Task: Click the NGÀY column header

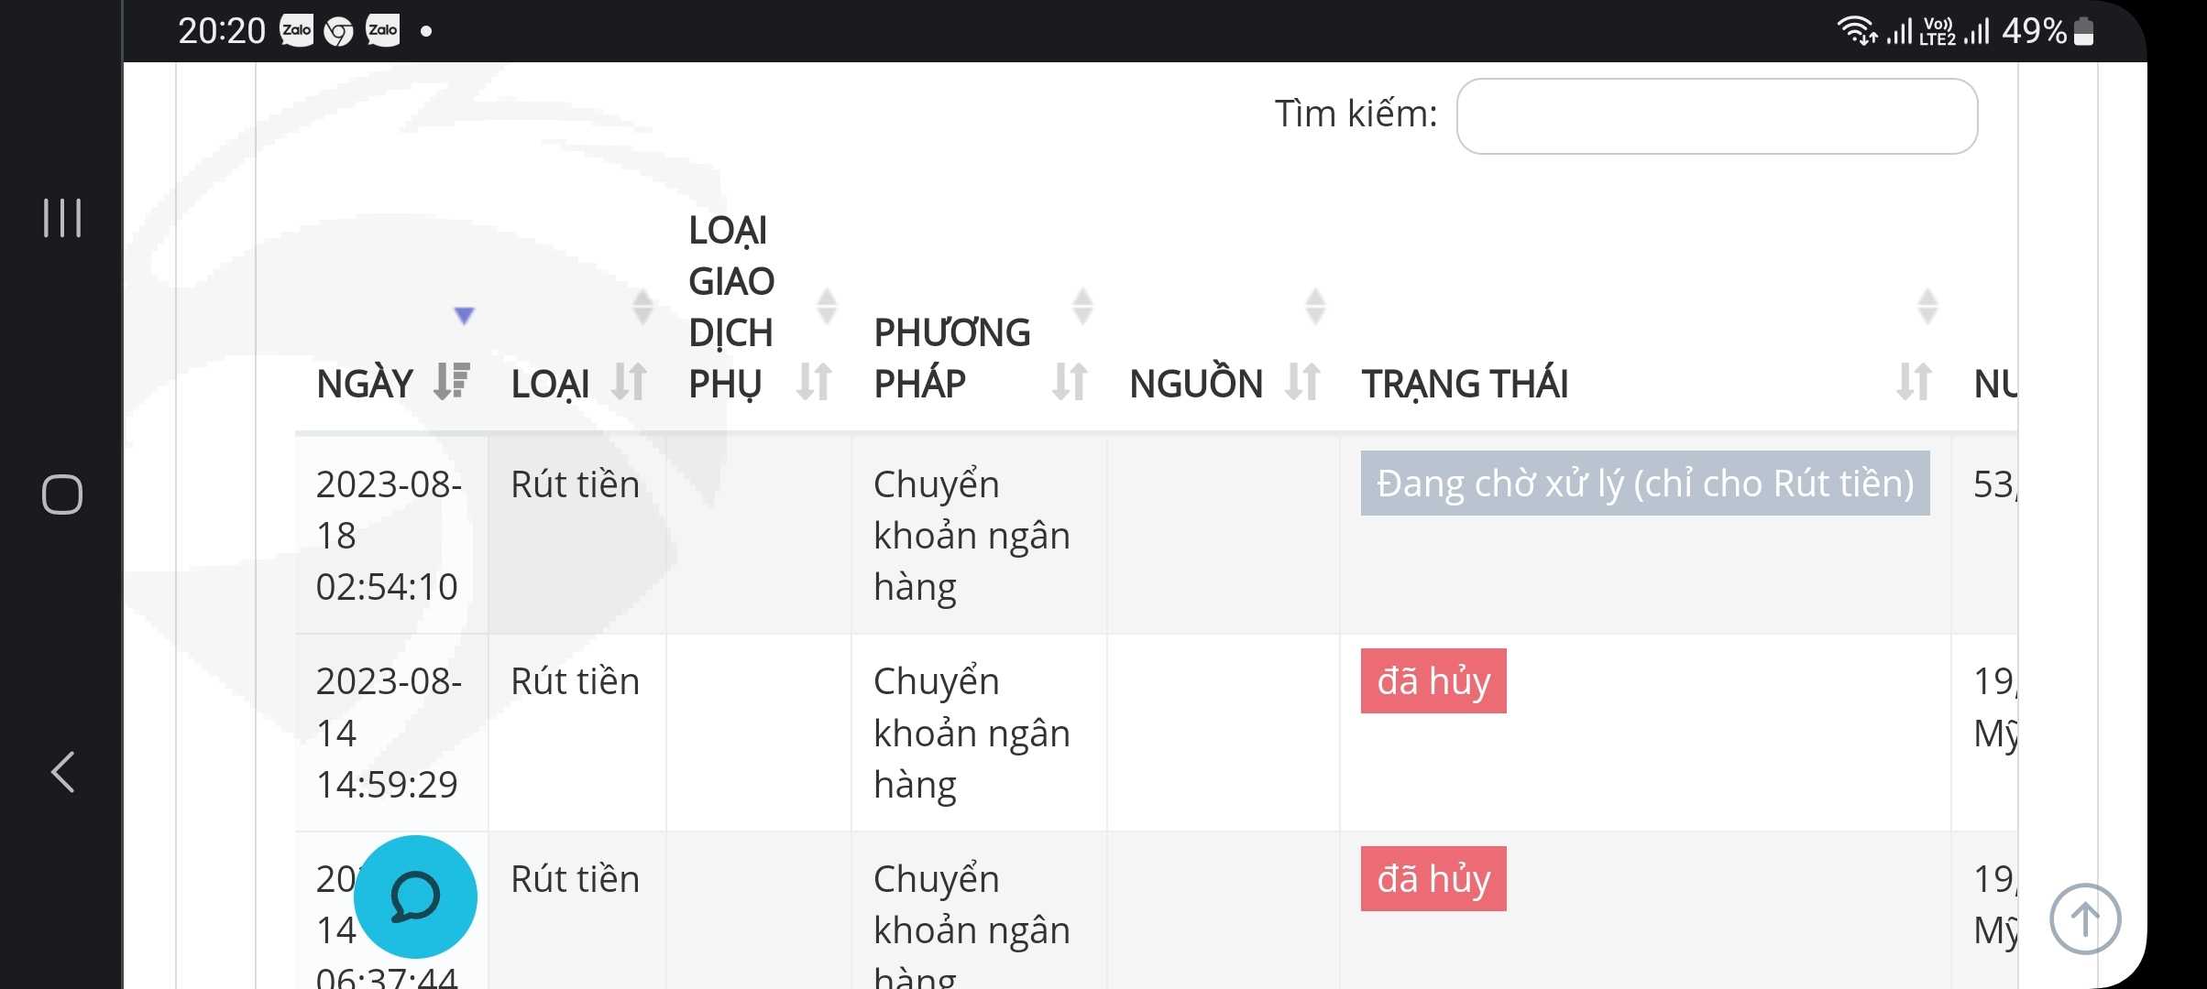Action: (x=365, y=384)
